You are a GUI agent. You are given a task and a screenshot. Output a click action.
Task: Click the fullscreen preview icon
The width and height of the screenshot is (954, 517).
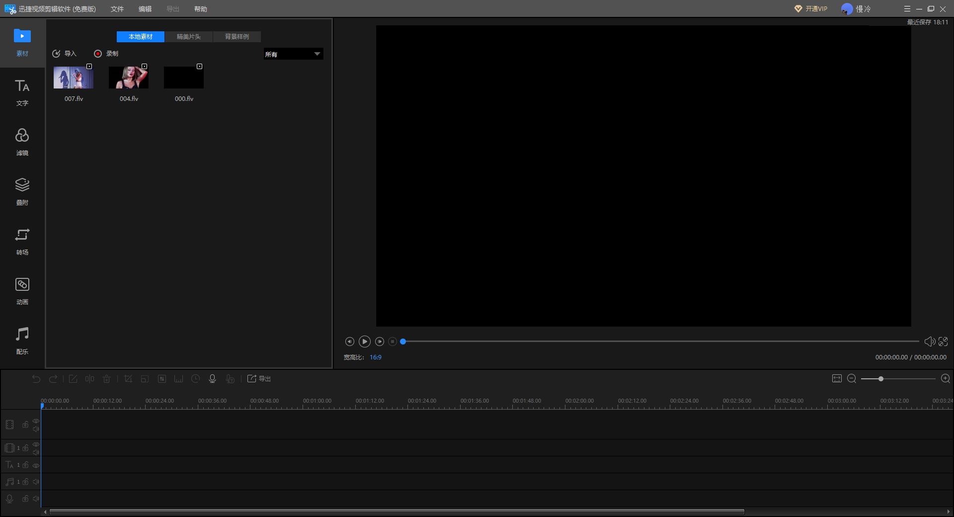(x=943, y=342)
